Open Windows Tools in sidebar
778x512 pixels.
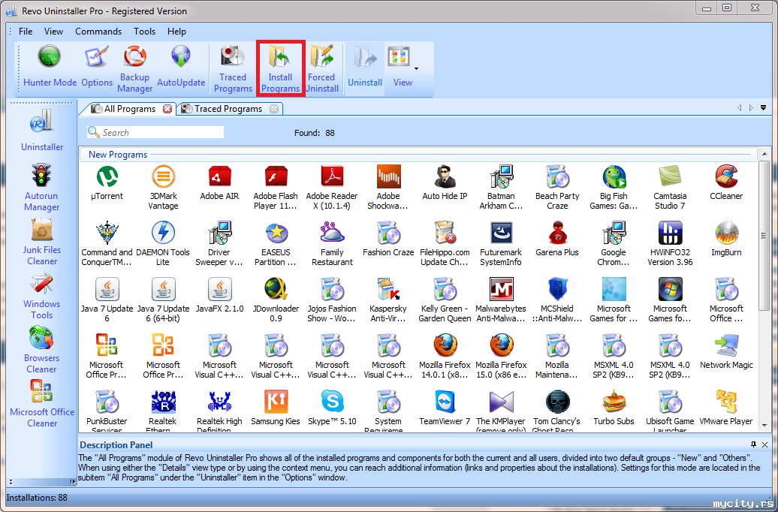click(x=42, y=296)
